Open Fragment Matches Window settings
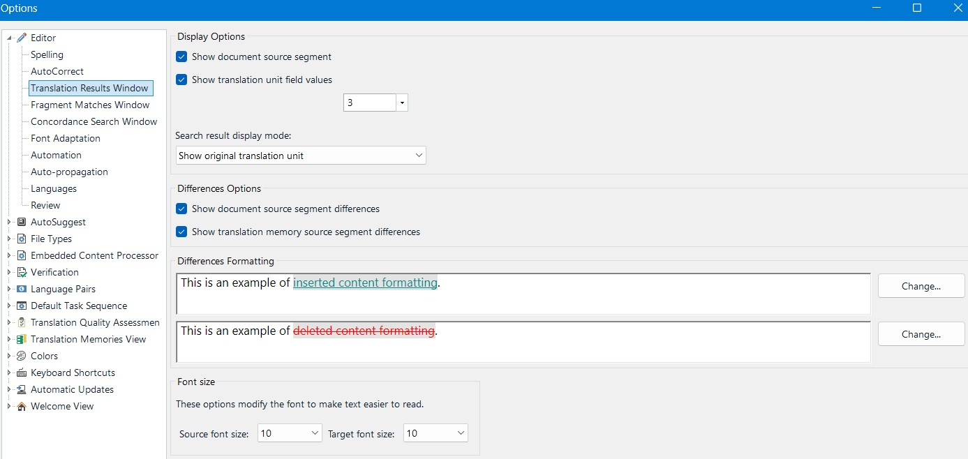The width and height of the screenshot is (968, 459). click(x=90, y=105)
